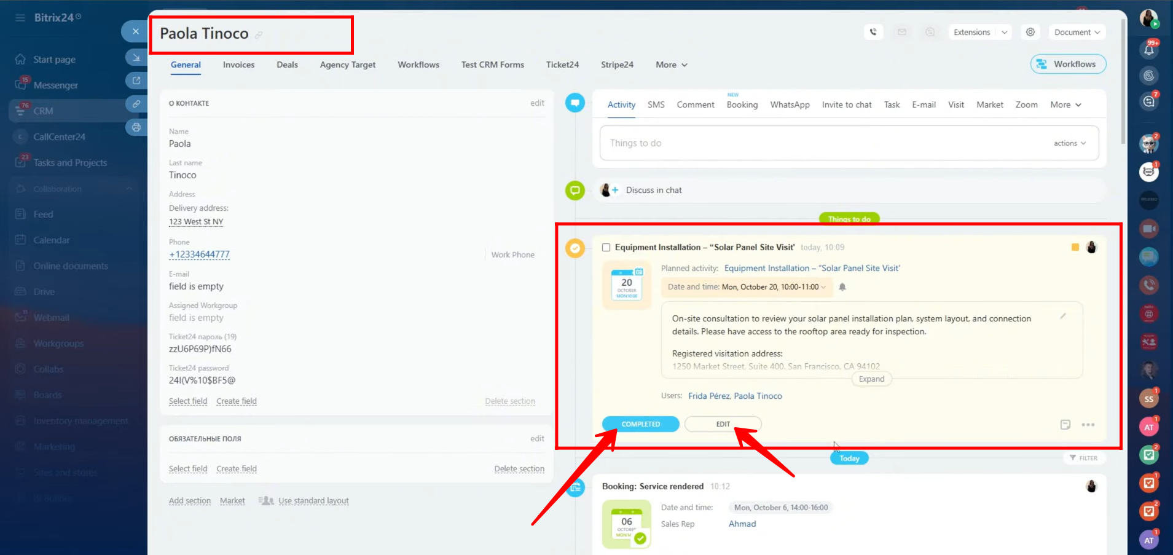The width and height of the screenshot is (1173, 555).
Task: Open the three-dots menu on activity card
Action: coord(1088,425)
